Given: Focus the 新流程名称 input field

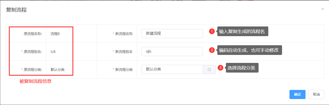Looking at the screenshot, I should tap(172, 34).
